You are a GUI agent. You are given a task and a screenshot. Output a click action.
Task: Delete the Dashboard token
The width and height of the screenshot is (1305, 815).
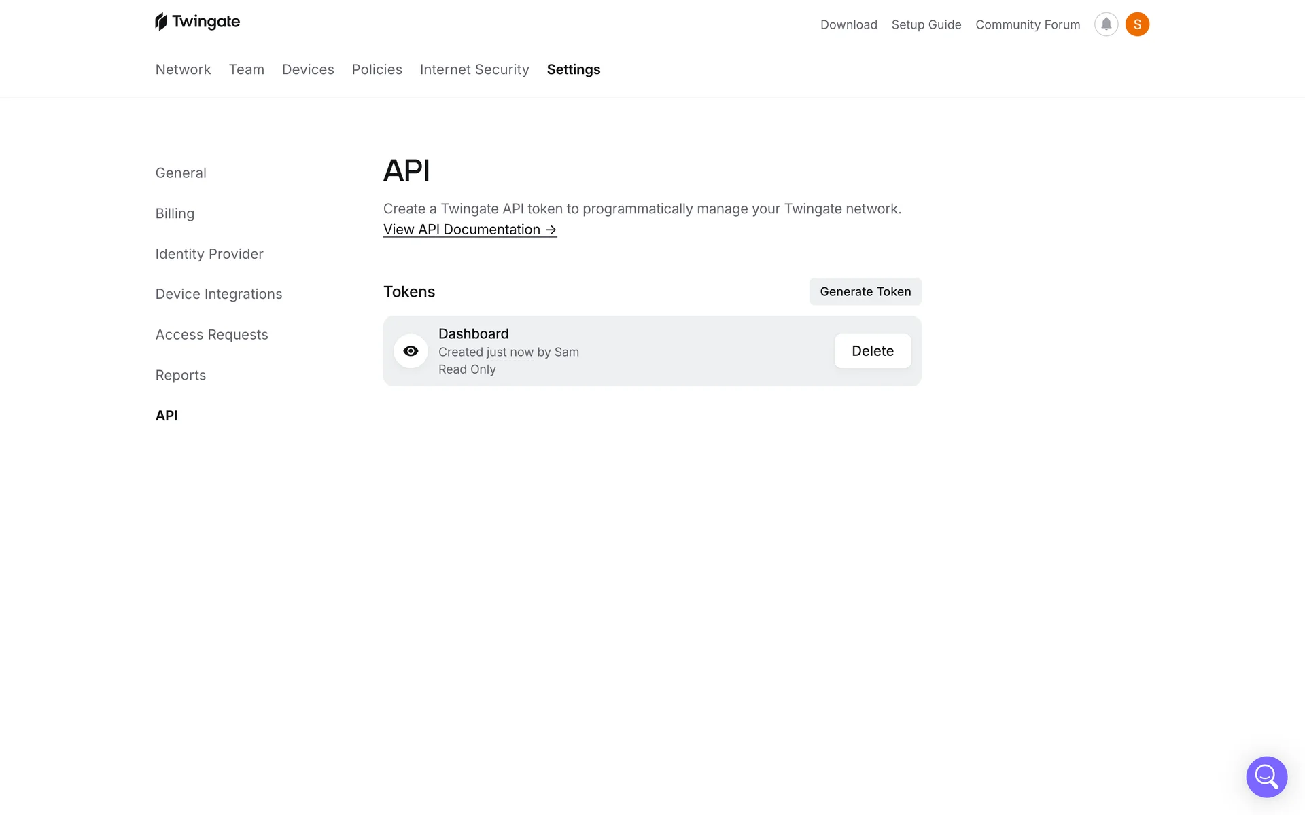pos(872,351)
